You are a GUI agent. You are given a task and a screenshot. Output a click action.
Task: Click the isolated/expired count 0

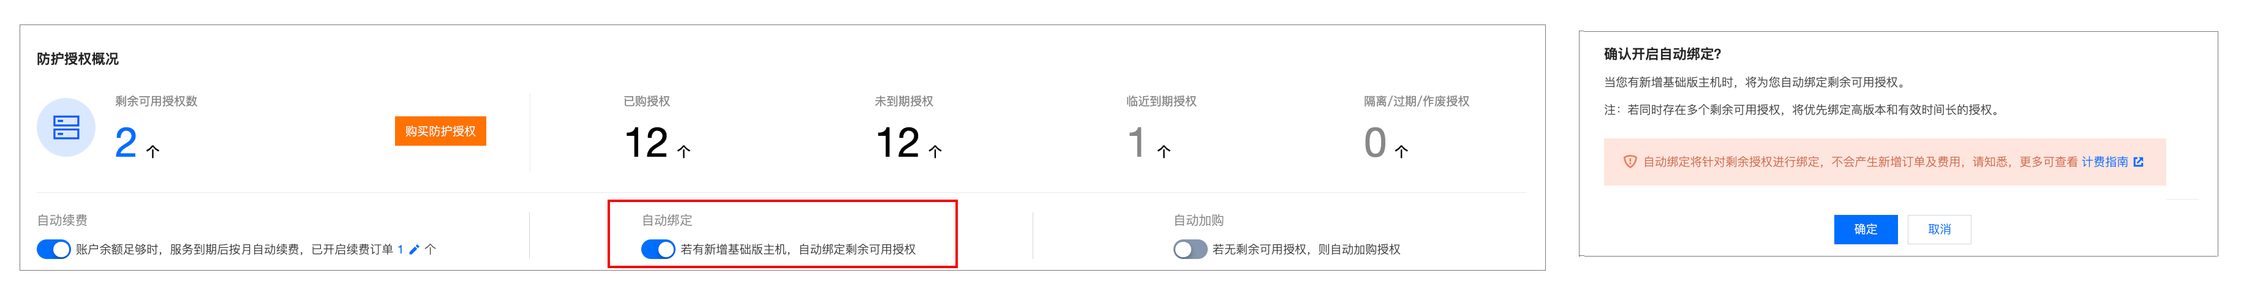coord(1374,143)
